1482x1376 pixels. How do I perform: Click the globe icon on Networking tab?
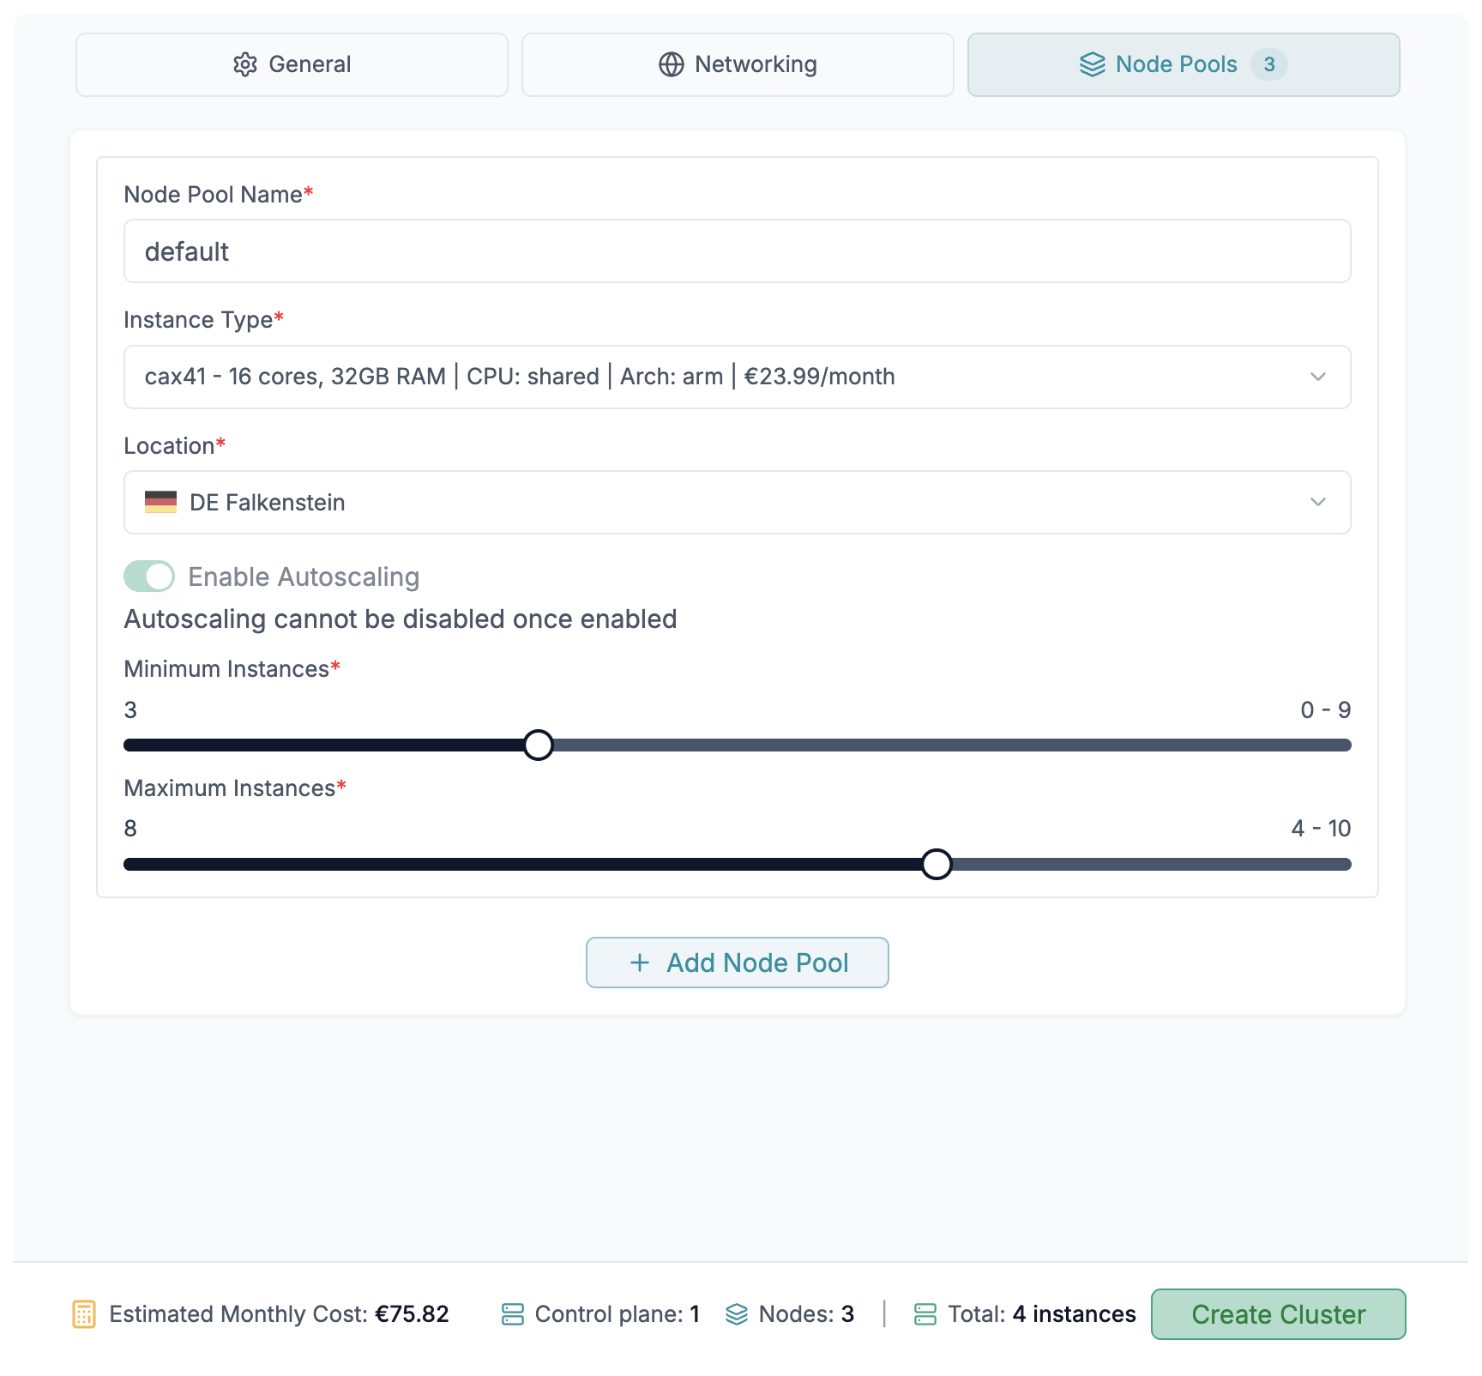click(x=671, y=64)
